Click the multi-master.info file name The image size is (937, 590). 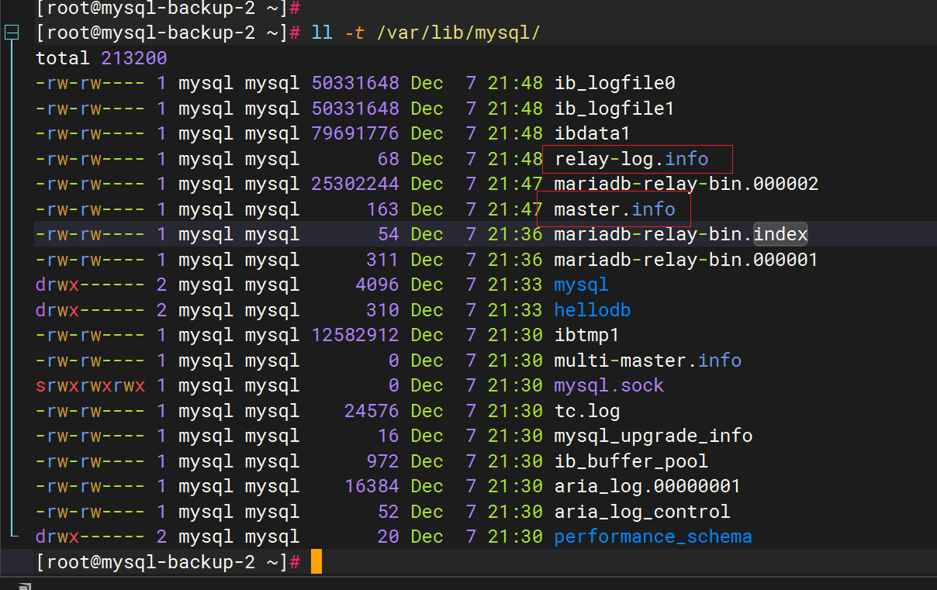click(648, 361)
